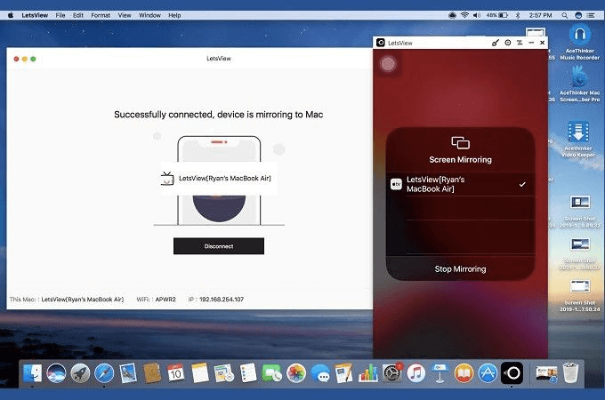Open Messages from the Dock
The width and height of the screenshot is (605, 400).
[320, 373]
